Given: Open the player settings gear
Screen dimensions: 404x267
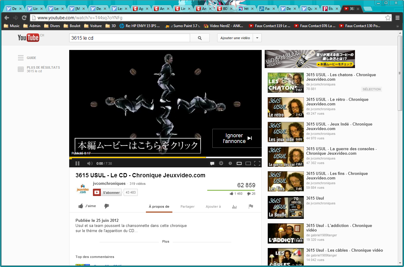Looking at the screenshot, I should (x=221, y=163).
